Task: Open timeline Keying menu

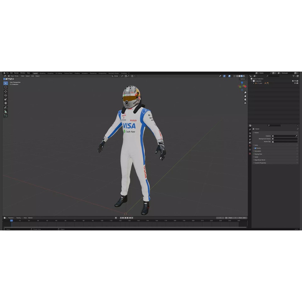Action: coord(19,218)
